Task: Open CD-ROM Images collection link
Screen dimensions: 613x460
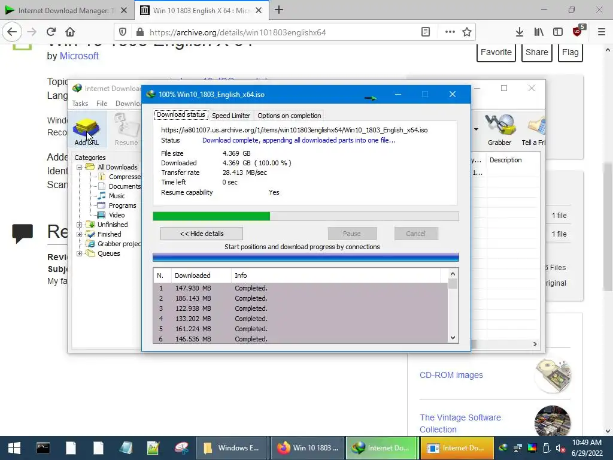Action: point(451,375)
